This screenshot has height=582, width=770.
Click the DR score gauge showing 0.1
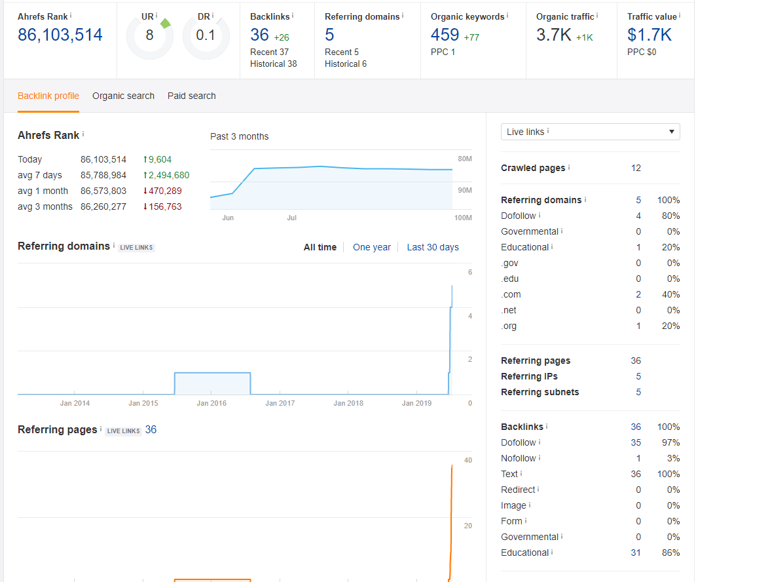[206, 35]
